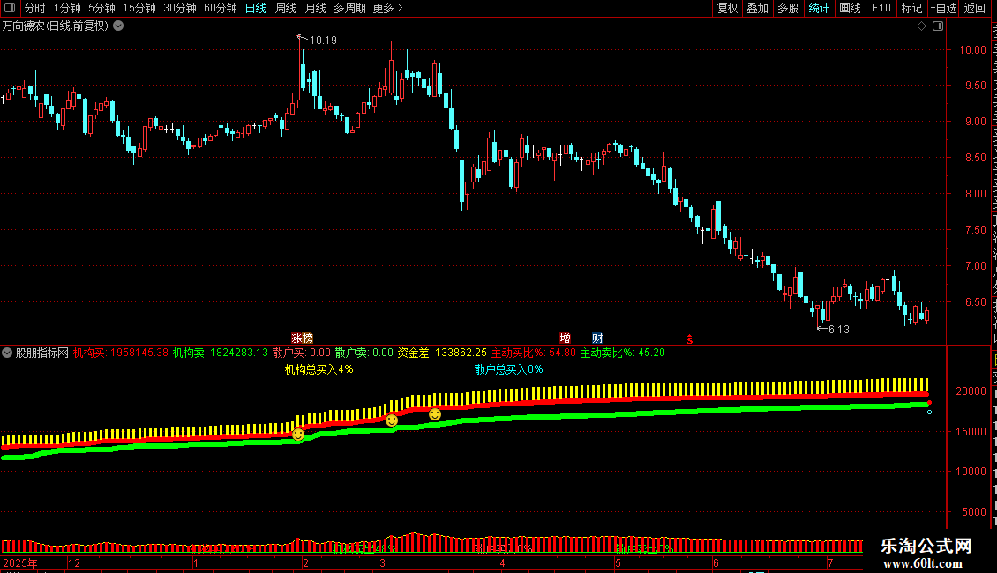The width and height of the screenshot is (997, 573).
Task: Click the 10.00 price axis label
Action: pyautogui.click(x=972, y=50)
